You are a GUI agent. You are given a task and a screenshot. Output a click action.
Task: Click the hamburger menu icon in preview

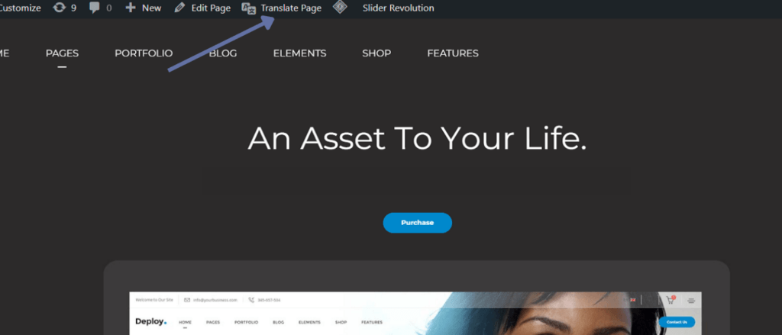690,301
